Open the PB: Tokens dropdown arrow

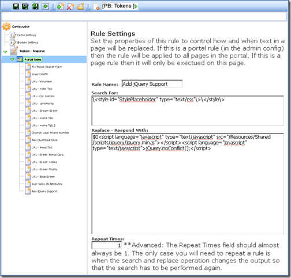[x=136, y=6]
